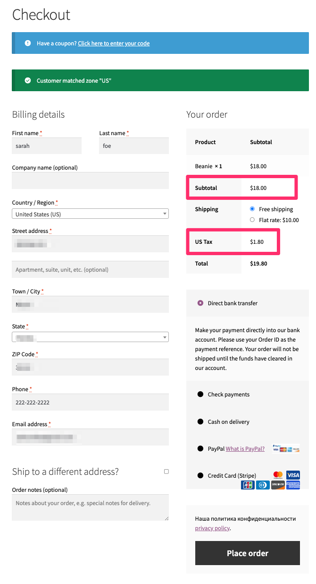Open the State selection dropdown
Viewport: 316px width, 584px height.
tap(90, 337)
